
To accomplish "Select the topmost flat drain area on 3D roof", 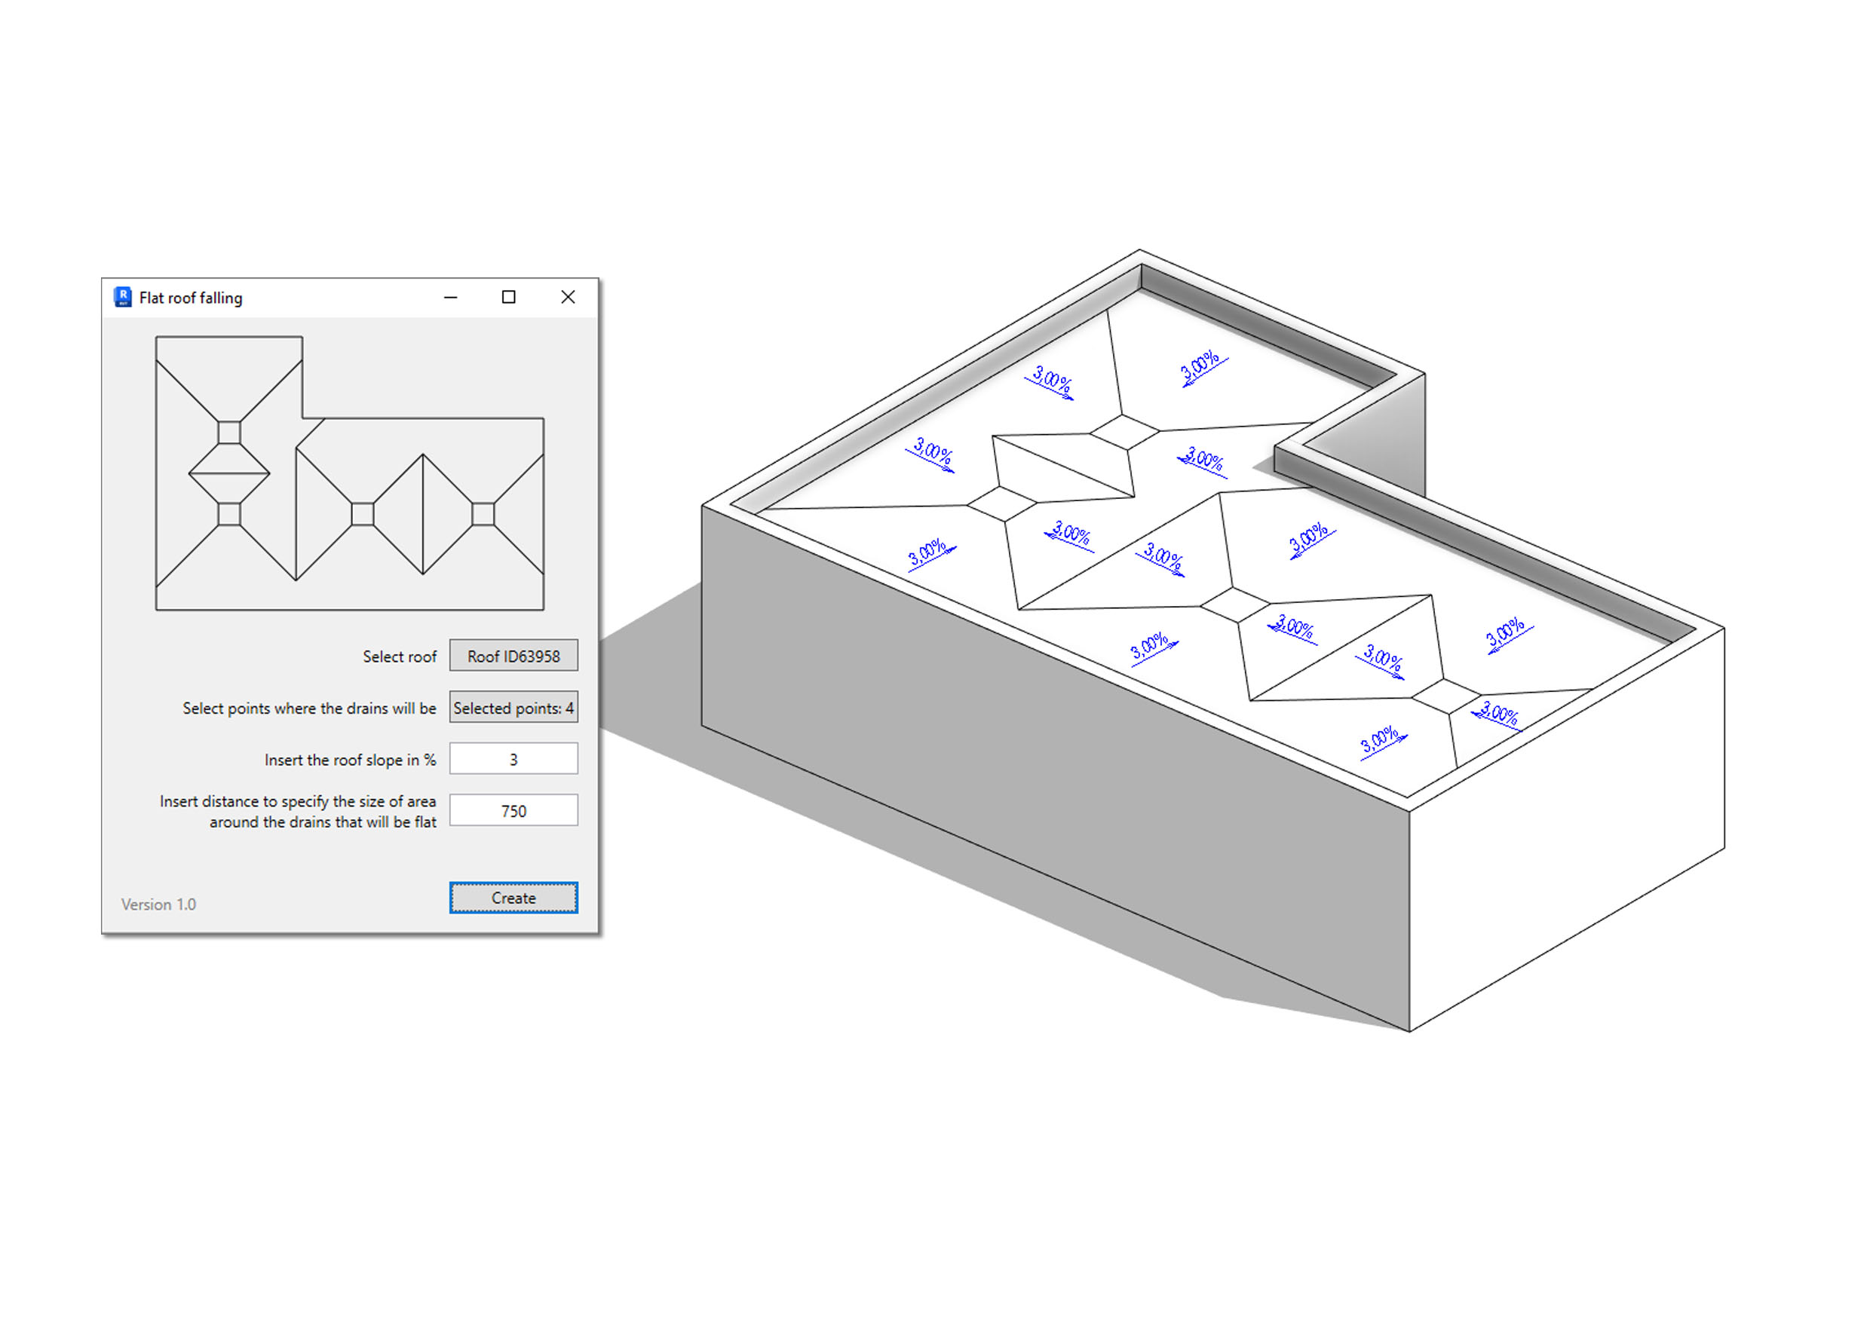I will (x=1124, y=433).
